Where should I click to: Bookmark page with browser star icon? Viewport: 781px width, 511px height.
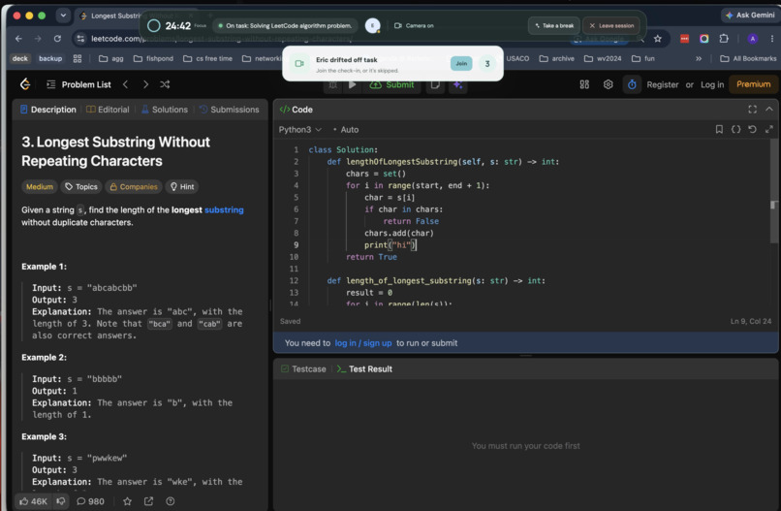[x=658, y=39]
